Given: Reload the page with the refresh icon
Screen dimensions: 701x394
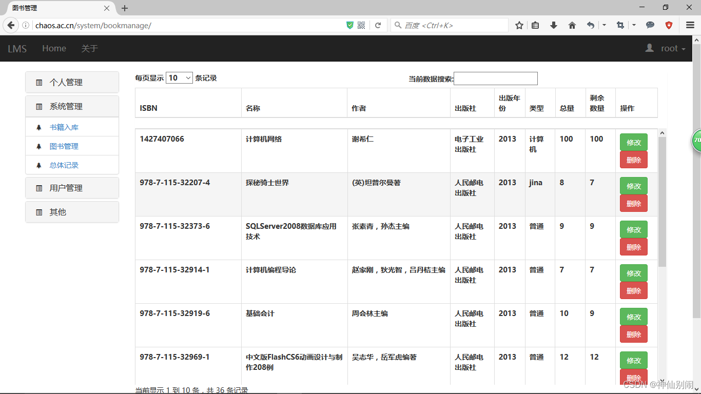Looking at the screenshot, I should coord(378,25).
